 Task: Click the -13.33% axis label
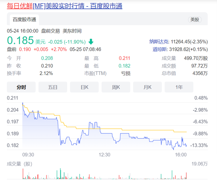pyautogui.click(x=199, y=145)
